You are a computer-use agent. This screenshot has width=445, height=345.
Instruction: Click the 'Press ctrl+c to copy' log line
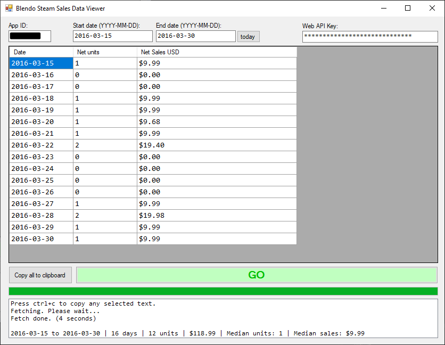coord(83,303)
